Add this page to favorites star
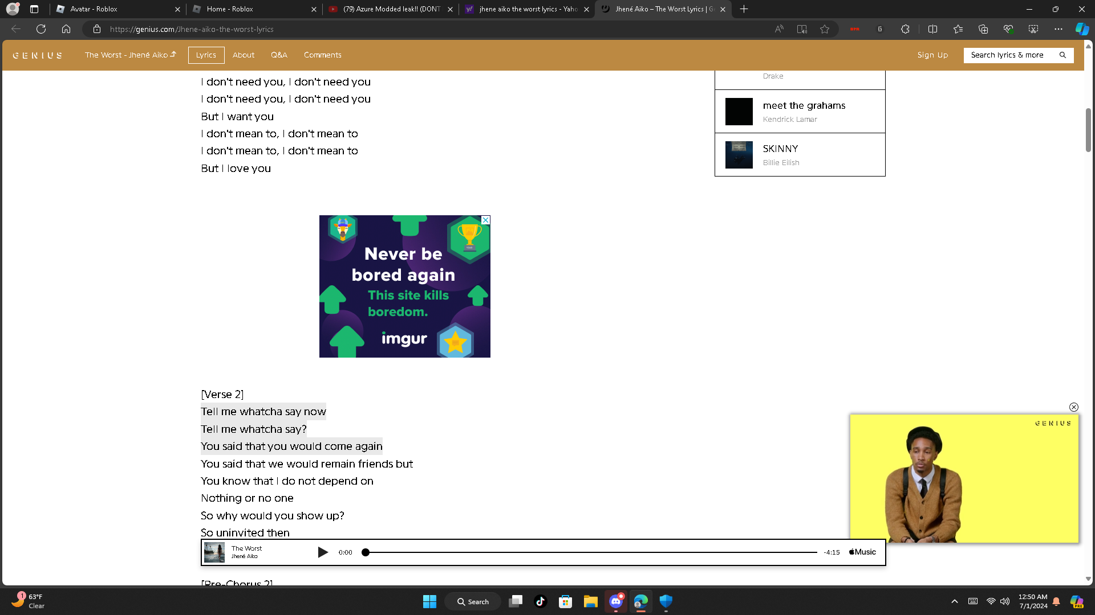1095x615 pixels. click(825, 29)
